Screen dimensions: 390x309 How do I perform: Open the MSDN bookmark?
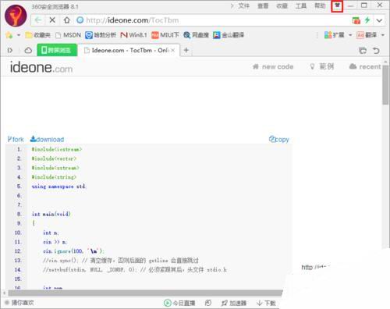69,35
